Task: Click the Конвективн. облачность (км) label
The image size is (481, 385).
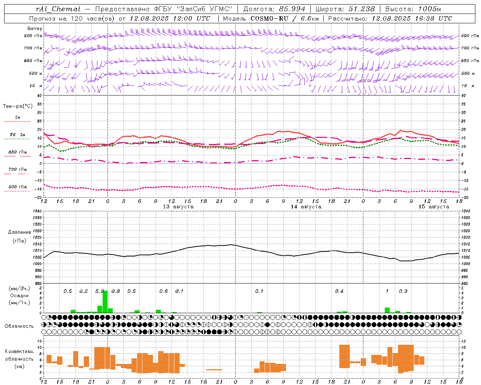Action: click(19, 359)
